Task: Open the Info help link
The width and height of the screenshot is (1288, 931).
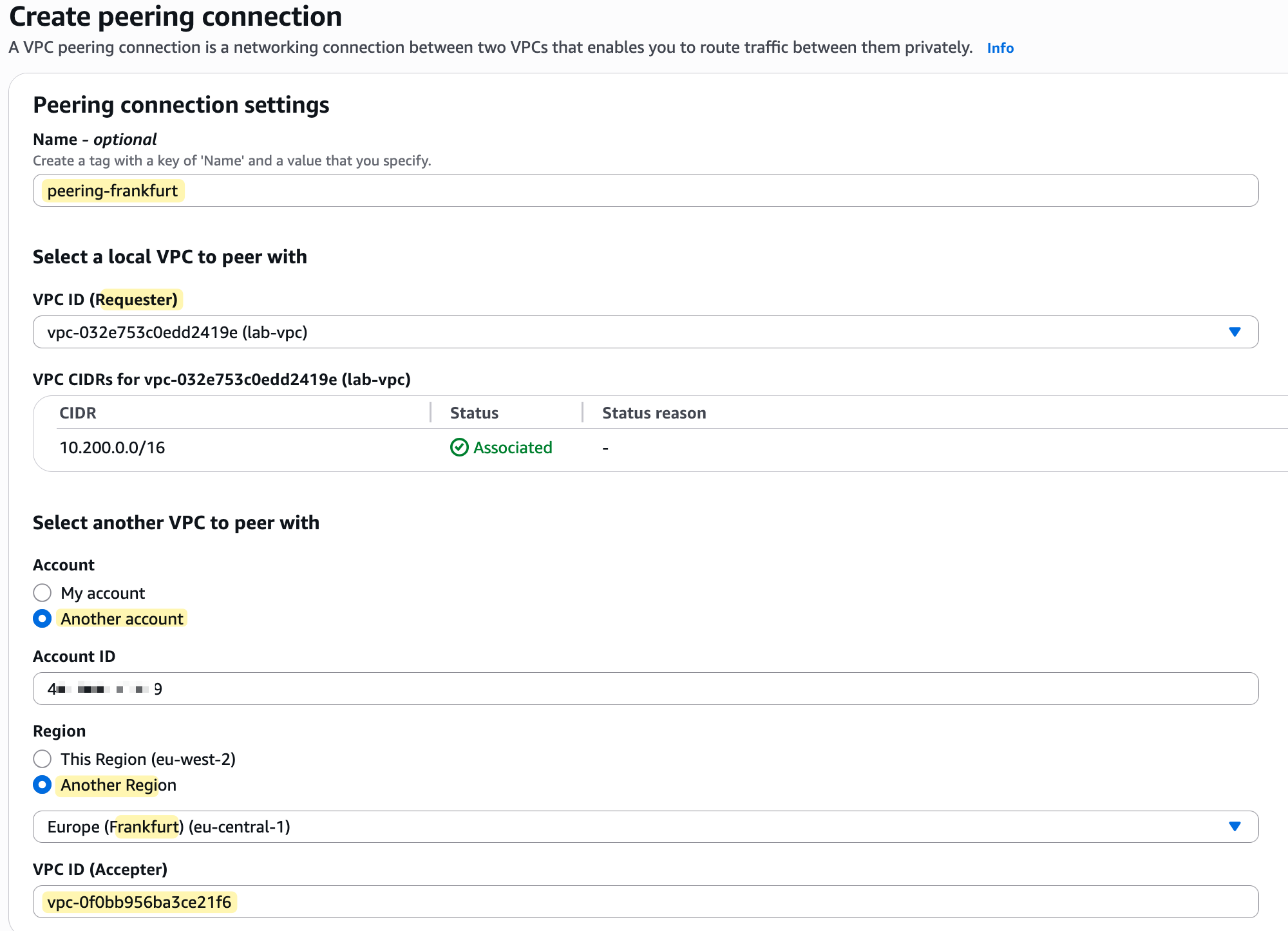Action: [x=1000, y=48]
